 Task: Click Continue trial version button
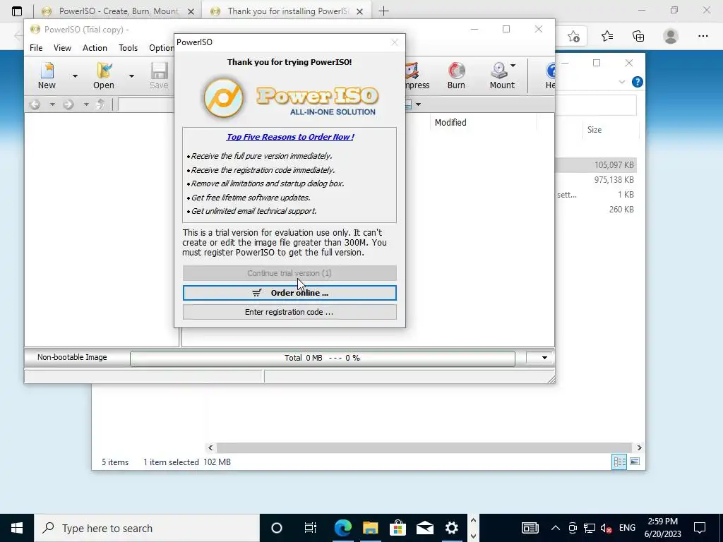pos(289,273)
